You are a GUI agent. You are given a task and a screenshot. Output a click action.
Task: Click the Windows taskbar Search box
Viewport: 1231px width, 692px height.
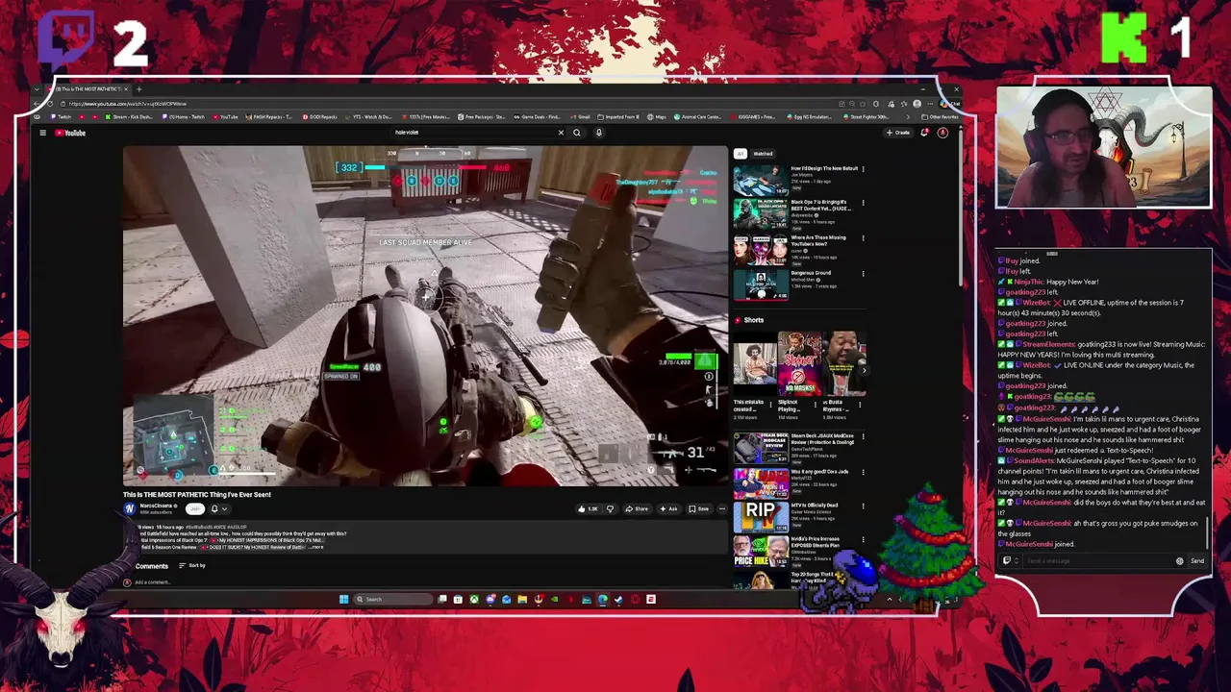393,599
